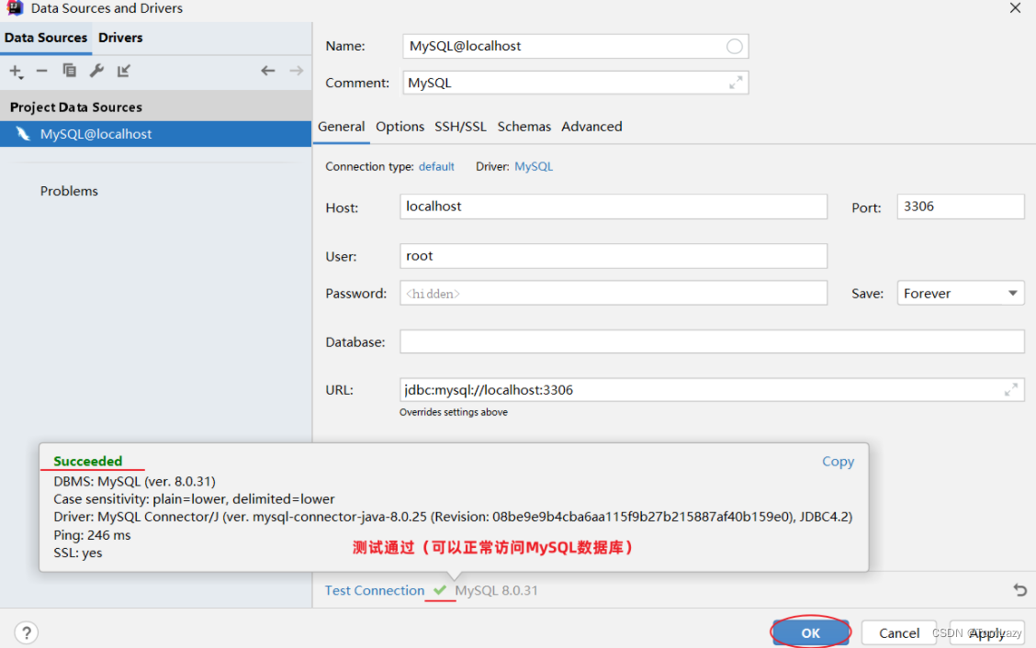Click inside the Database input field
Screen dimensions: 1036x648
712,341
